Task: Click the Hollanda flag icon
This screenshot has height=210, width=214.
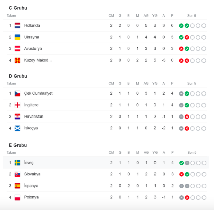Action: click(x=17, y=25)
